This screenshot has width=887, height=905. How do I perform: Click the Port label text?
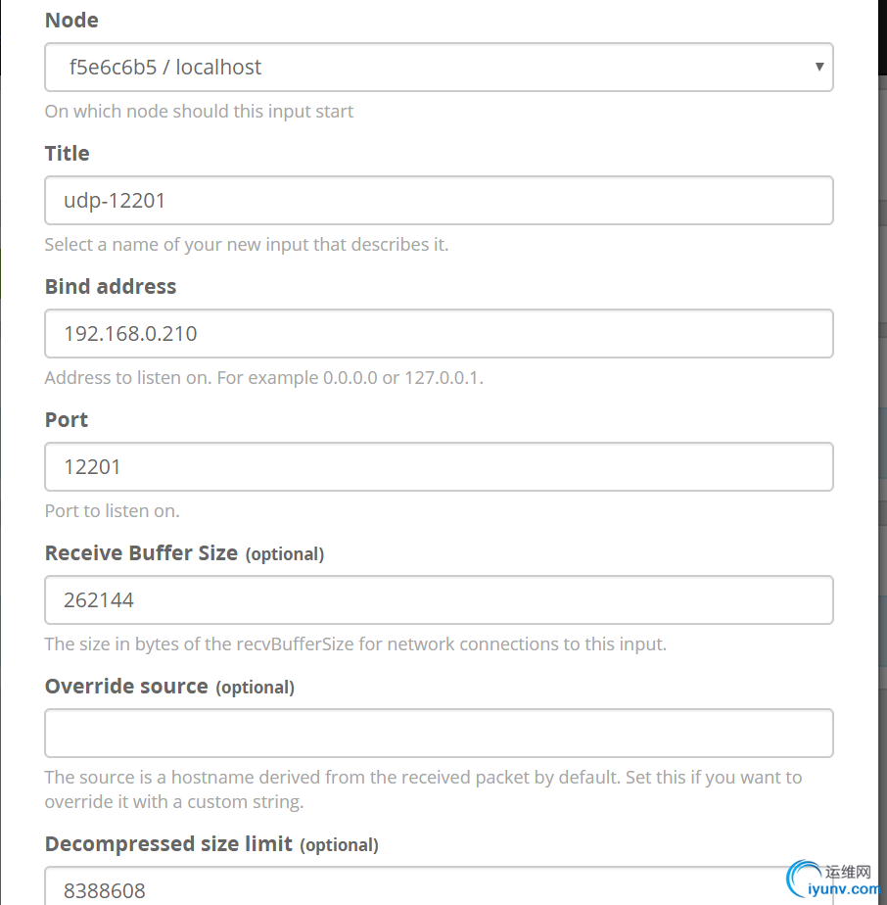67,419
